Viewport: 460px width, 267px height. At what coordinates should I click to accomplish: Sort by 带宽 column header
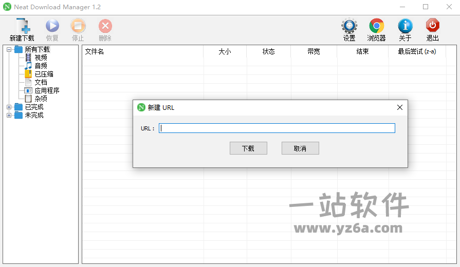(x=314, y=51)
